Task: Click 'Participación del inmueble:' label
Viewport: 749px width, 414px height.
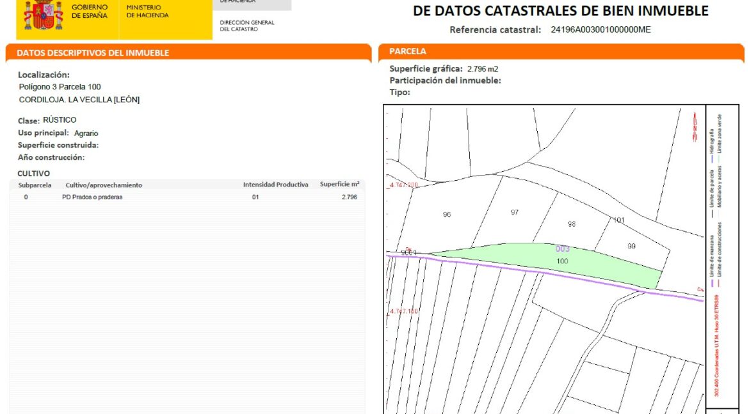Action: (x=445, y=80)
